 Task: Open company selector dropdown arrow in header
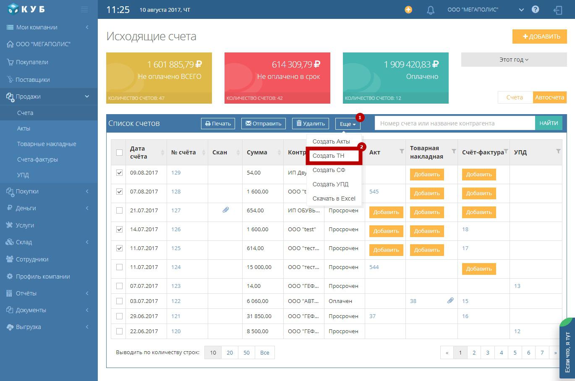pos(521,10)
